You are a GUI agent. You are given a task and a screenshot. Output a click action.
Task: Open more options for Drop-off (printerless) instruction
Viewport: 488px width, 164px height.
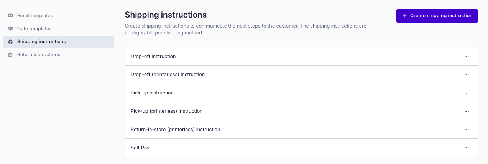pyautogui.click(x=467, y=75)
